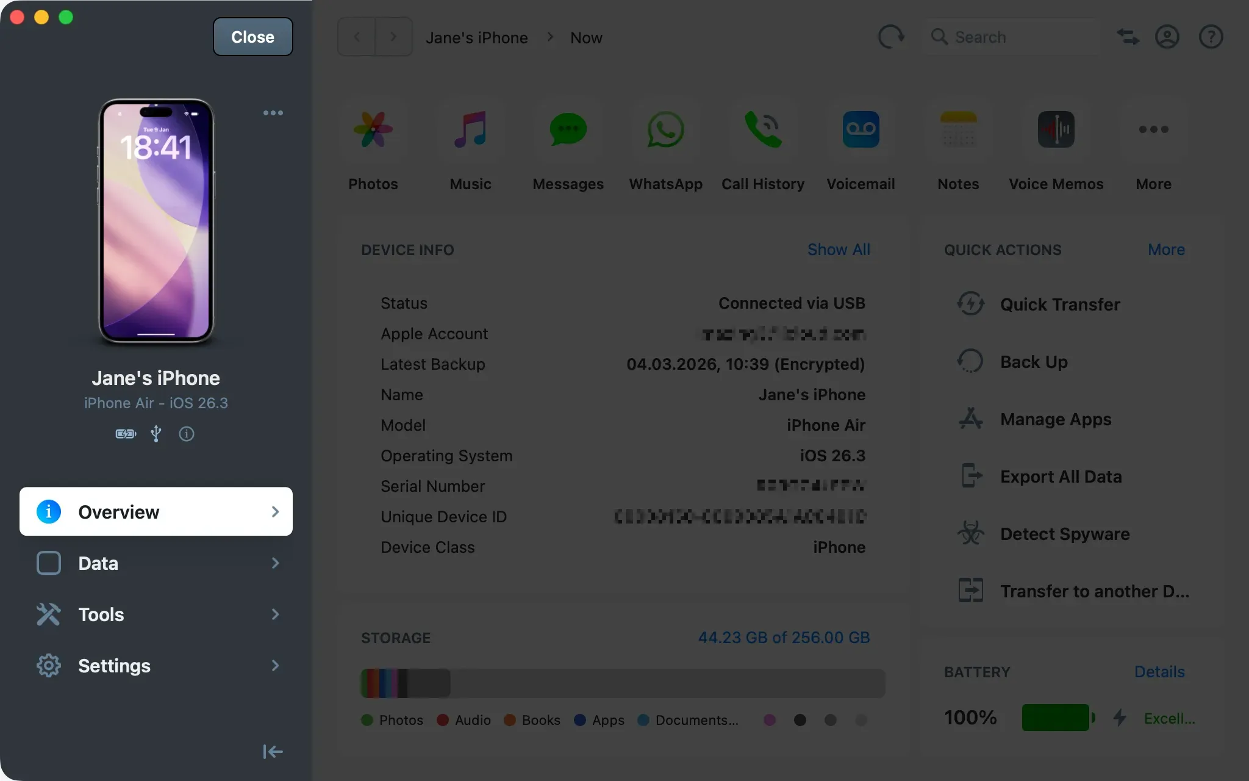1249x781 pixels.
Task: Open WhatsApp data section
Action: (x=665, y=146)
